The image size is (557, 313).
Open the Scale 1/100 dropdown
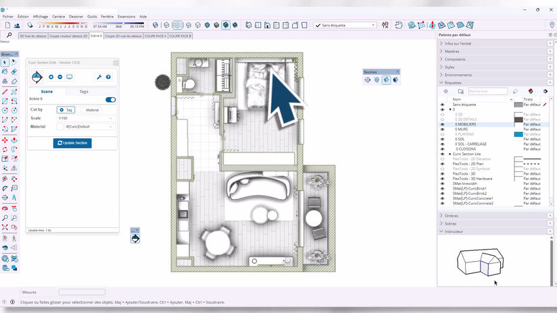pyautogui.click(x=85, y=118)
